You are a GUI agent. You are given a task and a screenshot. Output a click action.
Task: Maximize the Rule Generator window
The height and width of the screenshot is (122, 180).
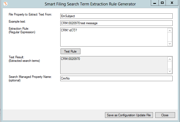tap(162, 3)
